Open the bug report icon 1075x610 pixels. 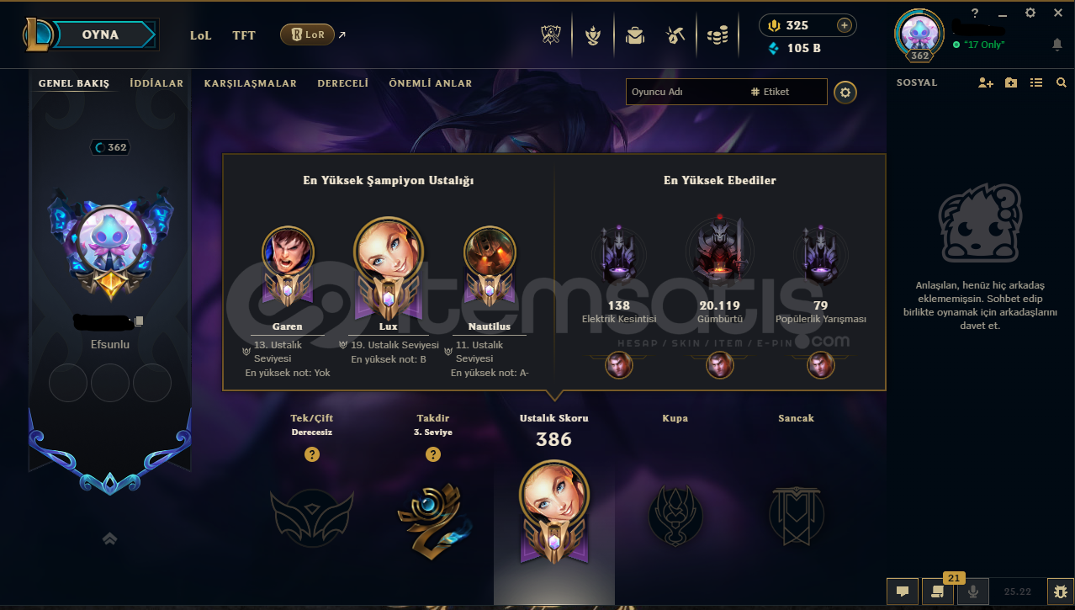click(x=1059, y=591)
